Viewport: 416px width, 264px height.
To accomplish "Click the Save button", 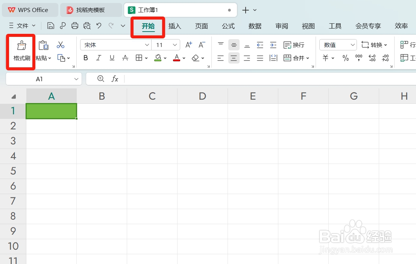I will [50, 26].
